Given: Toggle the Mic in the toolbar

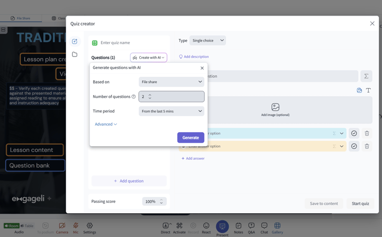Looking at the screenshot, I should 76,228.
